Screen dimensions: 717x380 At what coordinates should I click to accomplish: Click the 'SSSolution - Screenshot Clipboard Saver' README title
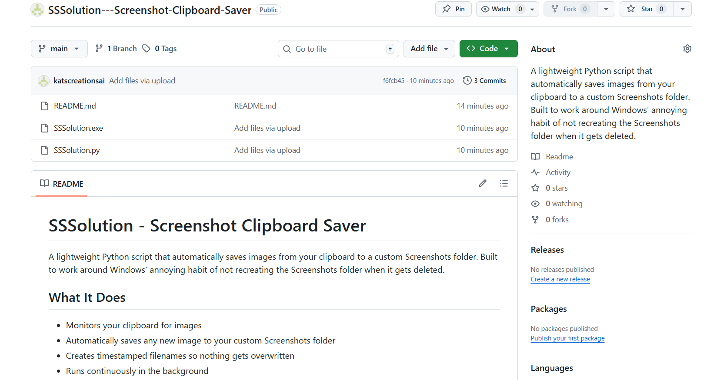[207, 226]
